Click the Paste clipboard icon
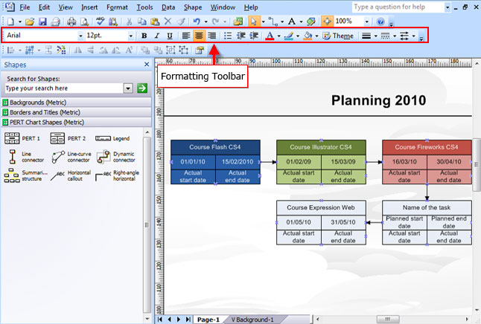 tap(155, 22)
